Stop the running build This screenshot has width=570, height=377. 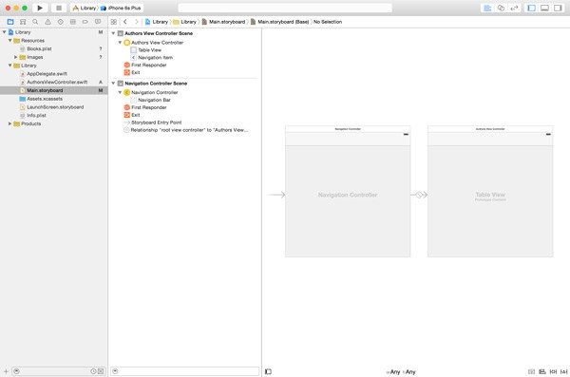(59, 8)
